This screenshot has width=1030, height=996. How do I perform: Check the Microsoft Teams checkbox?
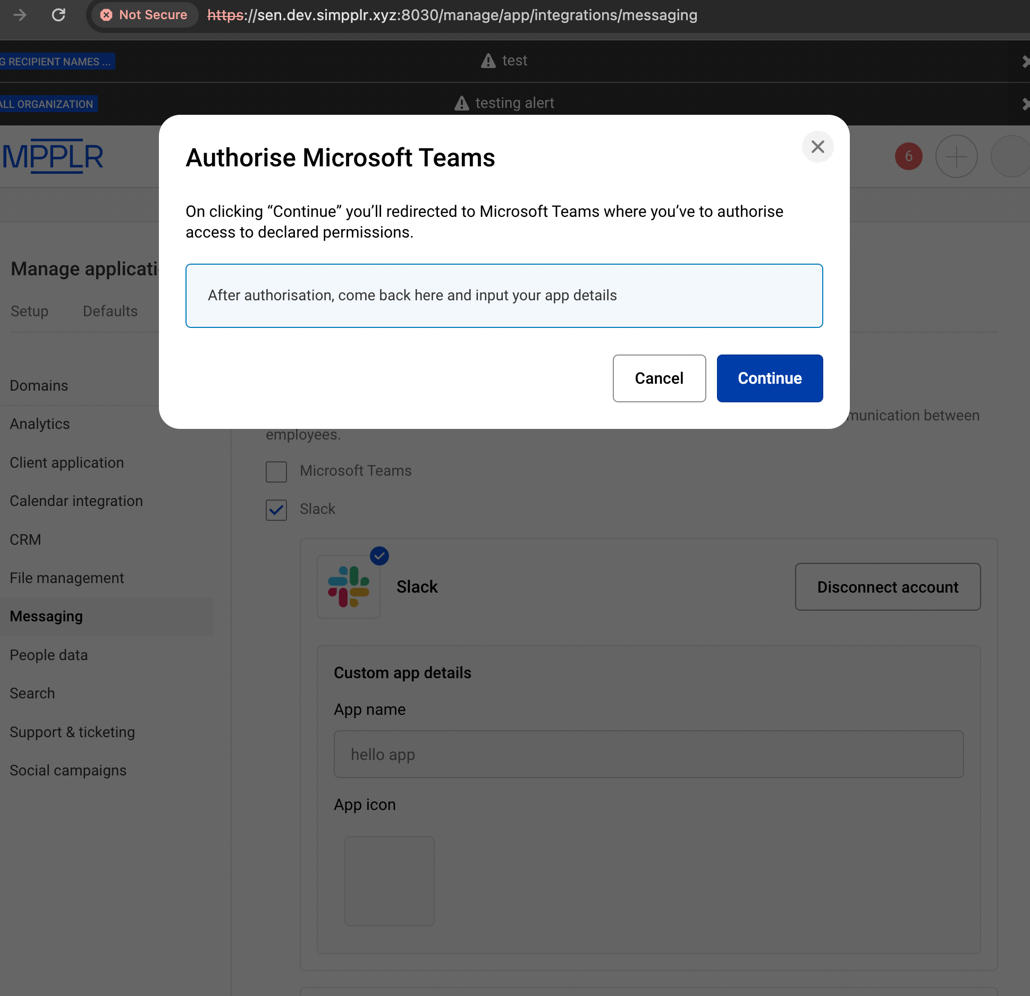coord(276,471)
